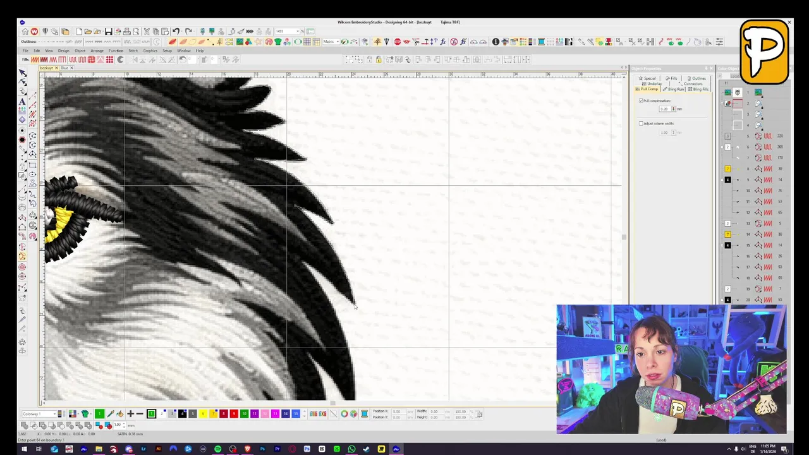Open Windows Start menu
Screen dimensions: 809x455
tap(24, 449)
